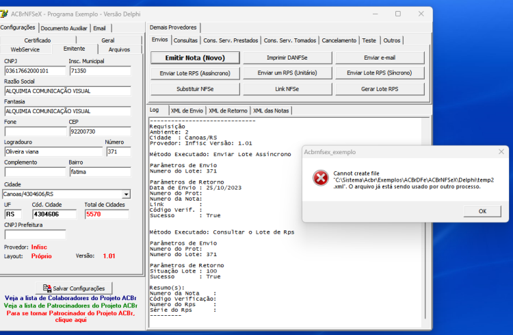Image resolution: width=513 pixels, height=335 pixels.
Task: Click Gerar Lote RPS button
Action: coord(380,89)
